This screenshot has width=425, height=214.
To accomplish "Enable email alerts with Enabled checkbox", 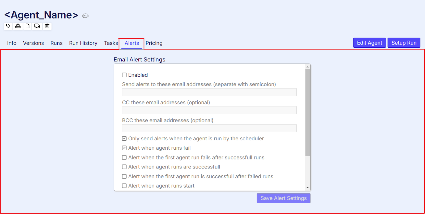I will pos(124,75).
